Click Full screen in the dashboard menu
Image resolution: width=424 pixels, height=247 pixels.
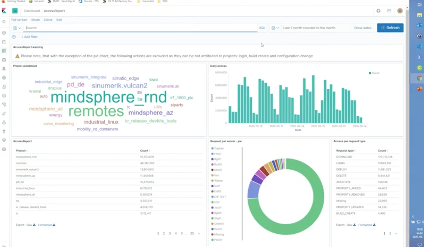click(19, 20)
